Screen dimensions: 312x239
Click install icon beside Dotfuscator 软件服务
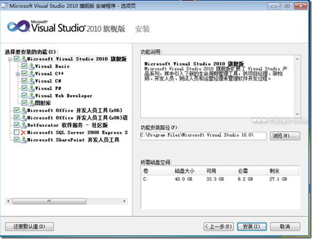[x=23, y=125]
